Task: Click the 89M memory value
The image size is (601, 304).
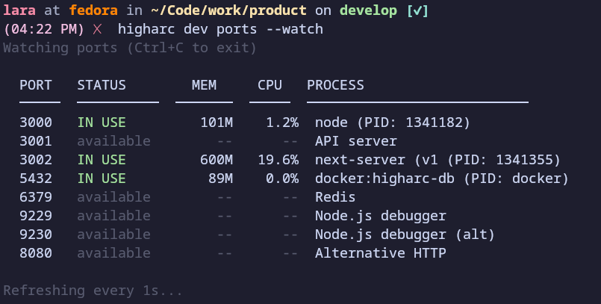Action: [x=221, y=179]
